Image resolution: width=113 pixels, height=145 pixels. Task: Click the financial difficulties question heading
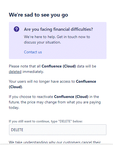58,29
